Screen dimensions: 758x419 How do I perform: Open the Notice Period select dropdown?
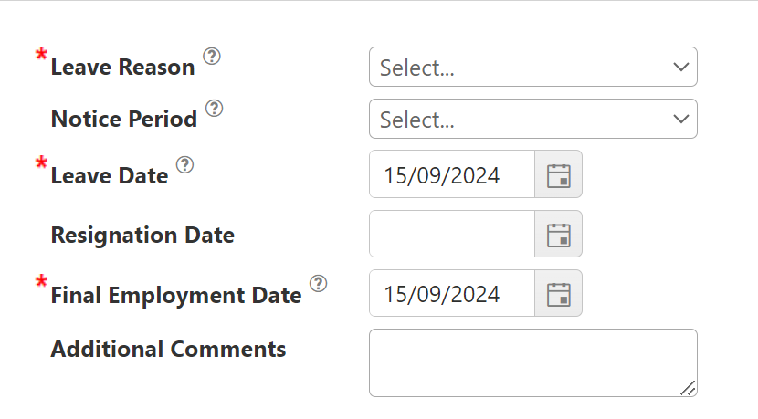point(533,119)
